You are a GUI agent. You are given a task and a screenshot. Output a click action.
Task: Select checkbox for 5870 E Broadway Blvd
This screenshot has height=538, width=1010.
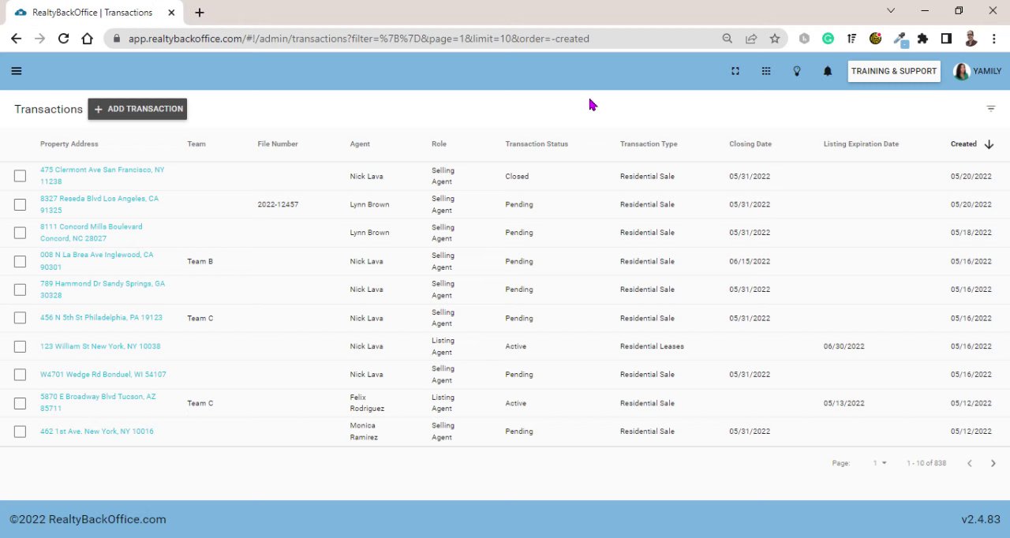[x=20, y=403]
